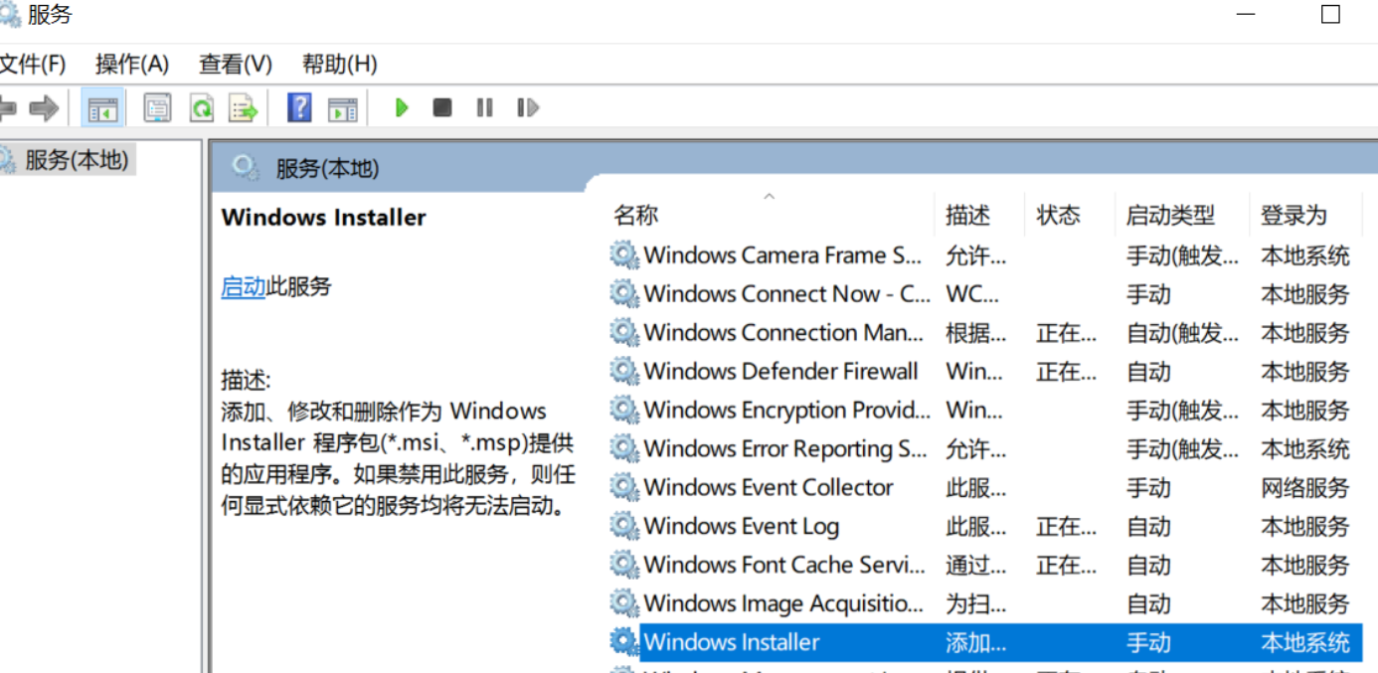Select the Windows Error Reporting S... service name
Screen dimensions: 1378x673
click(784, 449)
